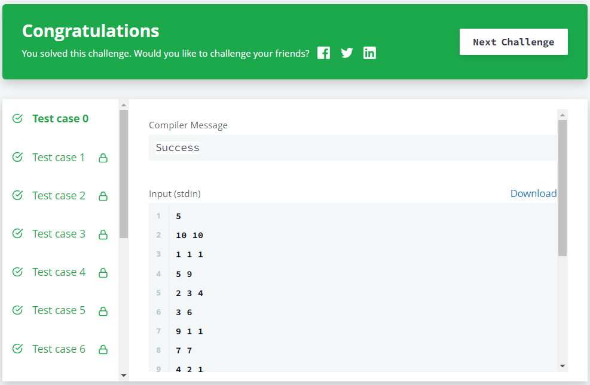Click output panel scroll up arrow
Image resolution: width=590 pixels, height=385 pixels.
coord(563,115)
